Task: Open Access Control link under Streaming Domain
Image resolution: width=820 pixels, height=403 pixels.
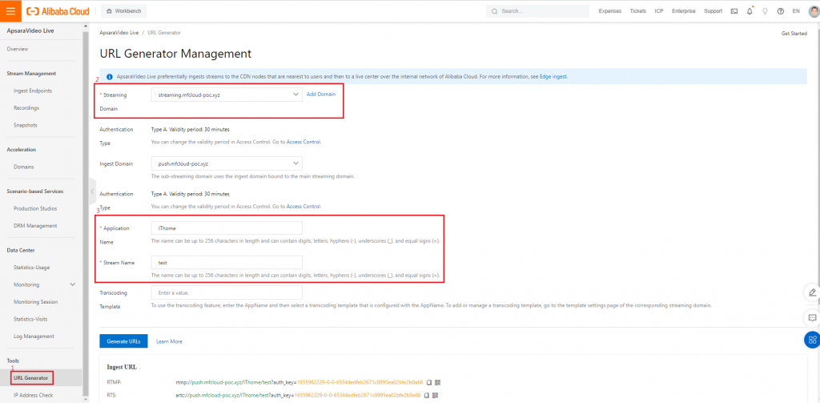Action: tap(303, 142)
